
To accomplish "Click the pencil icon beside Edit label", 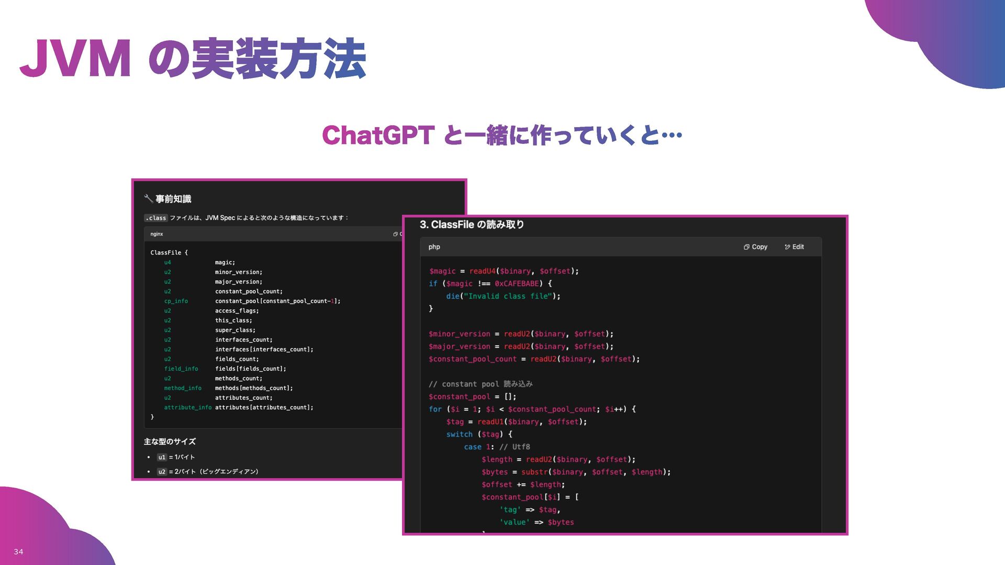I will pos(787,247).
